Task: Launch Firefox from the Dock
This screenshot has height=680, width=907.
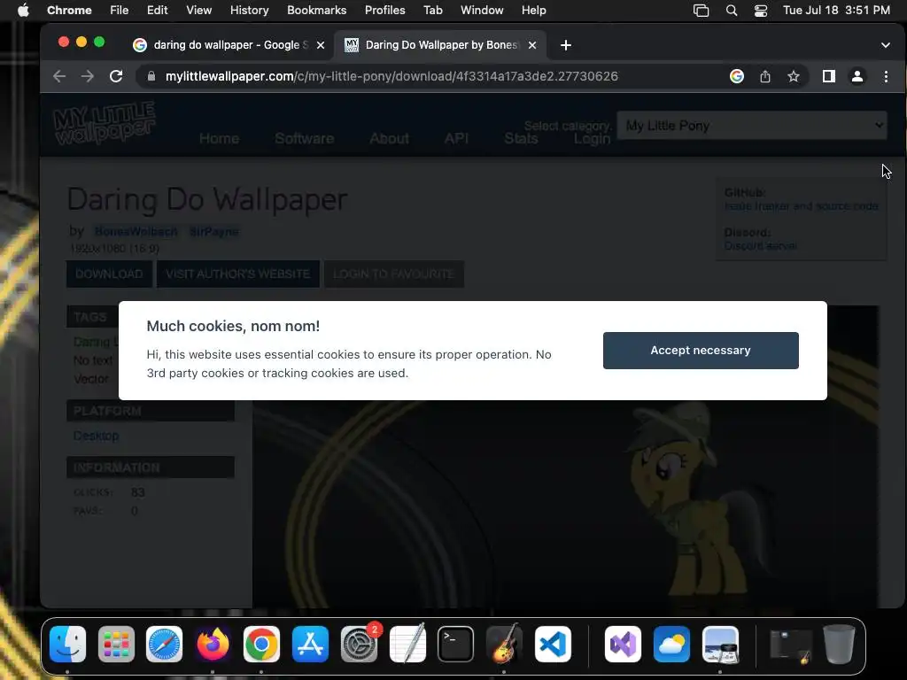Action: (x=213, y=645)
